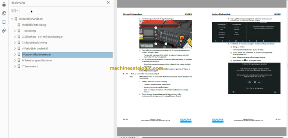Click the Bookmarks panel title
This screenshot has height=138, width=288.
[x=18, y=3]
